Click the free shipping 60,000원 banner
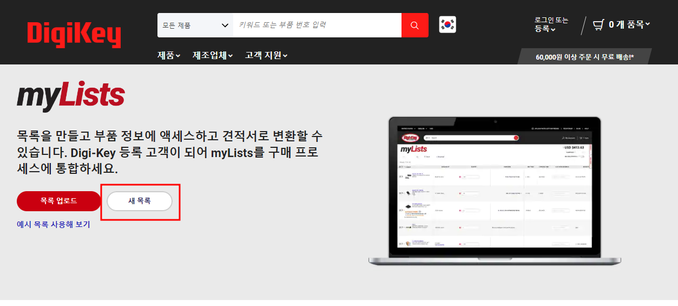Viewport: 678px width, 306px height. coord(585,57)
